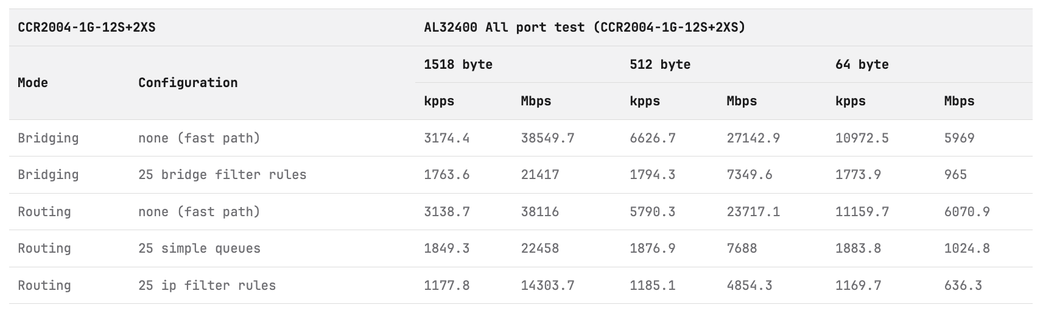
Task: Select the 1177.8 kpps value
Action: 446,286
